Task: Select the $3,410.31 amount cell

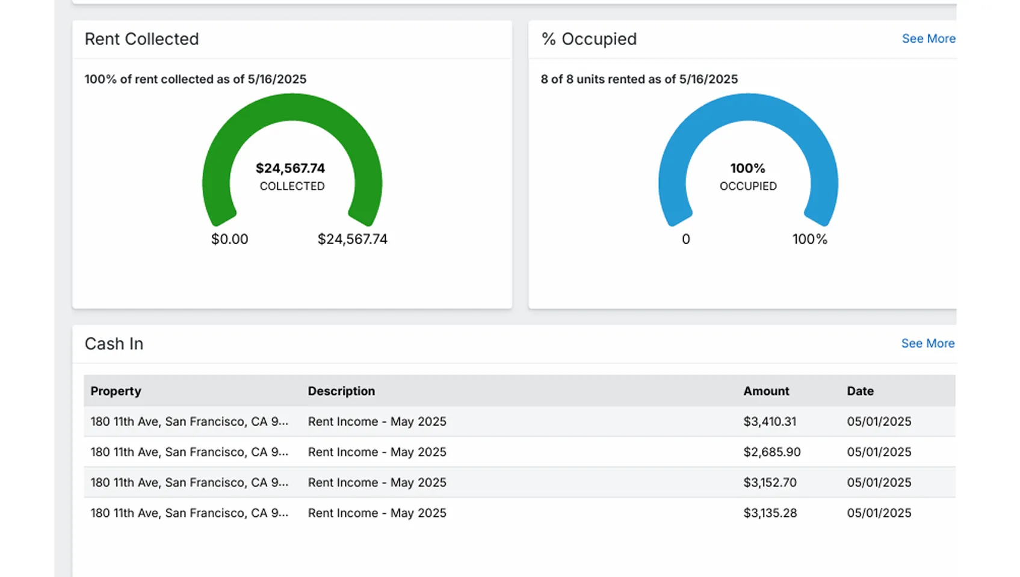Action: coord(770,421)
